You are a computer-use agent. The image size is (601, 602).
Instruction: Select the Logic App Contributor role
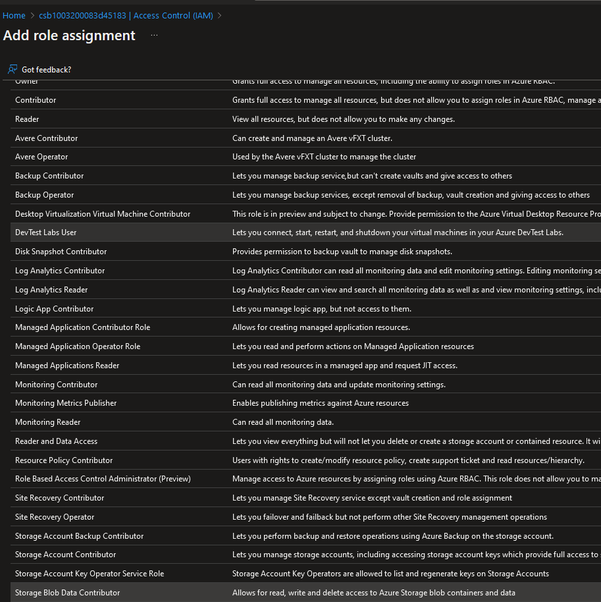(x=55, y=308)
